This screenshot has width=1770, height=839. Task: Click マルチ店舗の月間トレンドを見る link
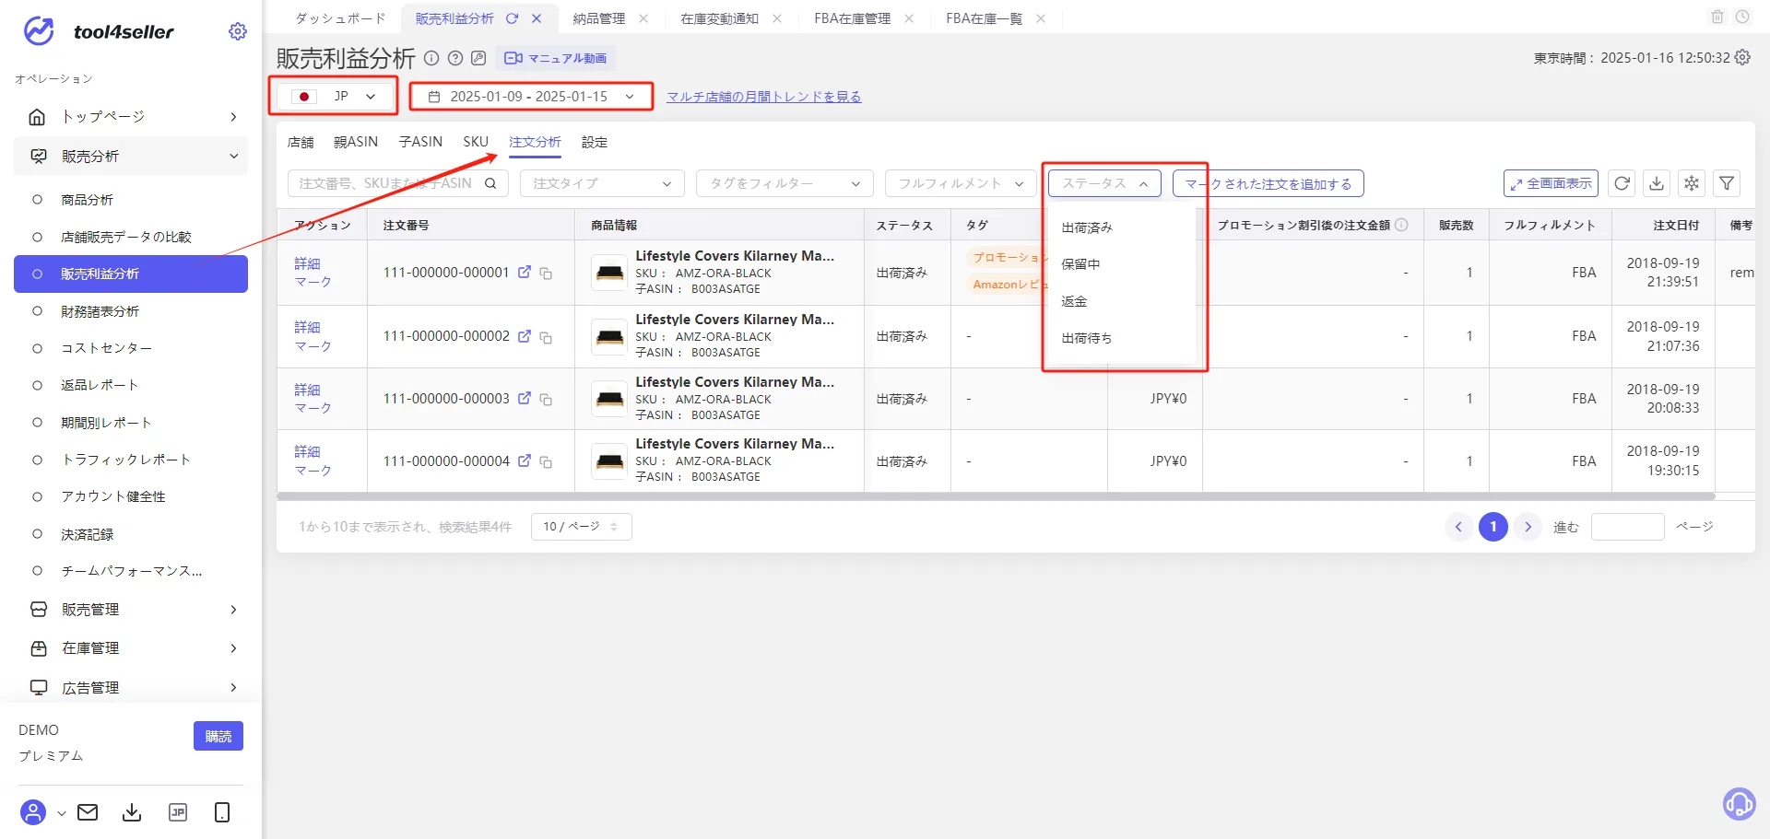764,97
